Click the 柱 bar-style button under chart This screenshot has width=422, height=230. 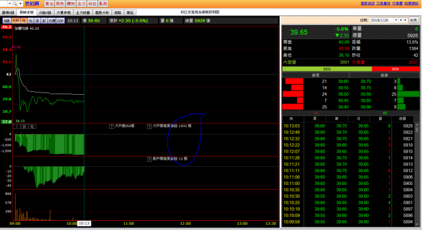click(x=32, y=126)
